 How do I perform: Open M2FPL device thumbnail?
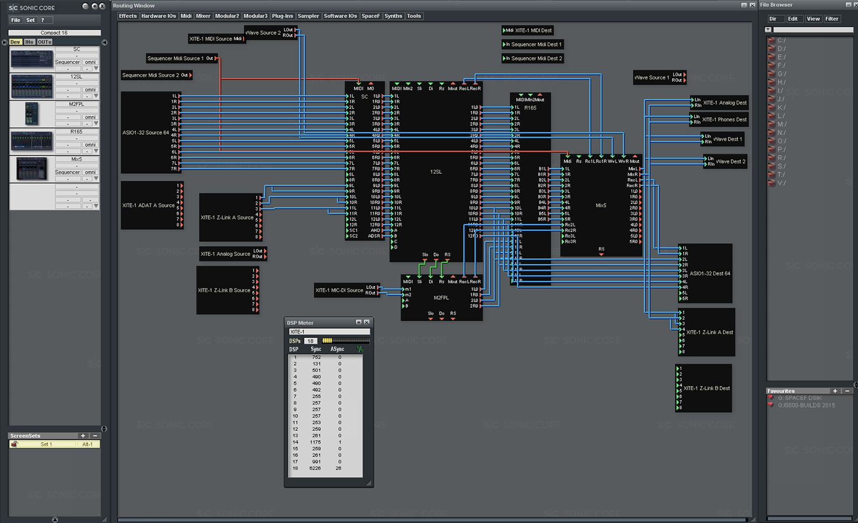[x=31, y=114]
